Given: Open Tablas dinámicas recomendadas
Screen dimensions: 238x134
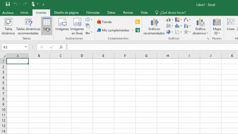Looking at the screenshot, I should point(28,26).
